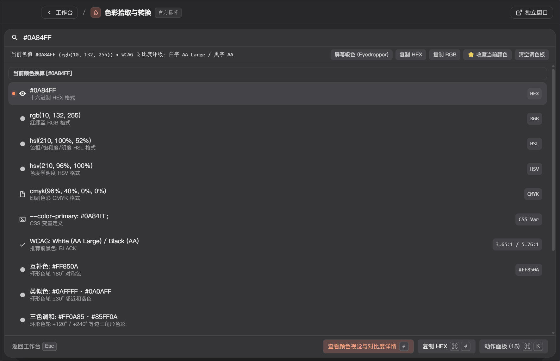This screenshot has height=361, width=560.
Task: Click the dot icon on the RGB row
Action: coord(22,119)
